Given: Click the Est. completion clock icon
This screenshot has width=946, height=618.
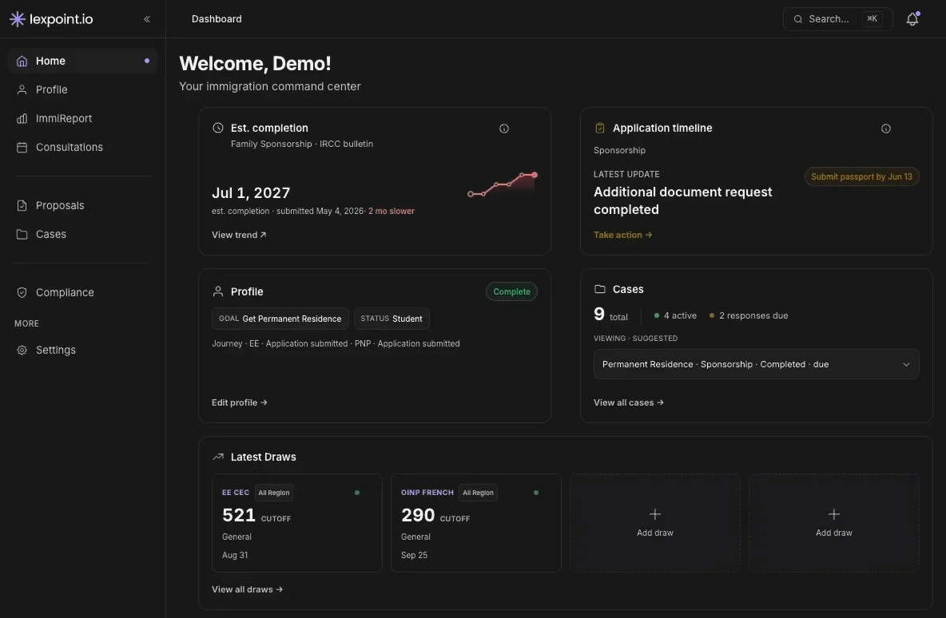Looking at the screenshot, I should tap(218, 128).
